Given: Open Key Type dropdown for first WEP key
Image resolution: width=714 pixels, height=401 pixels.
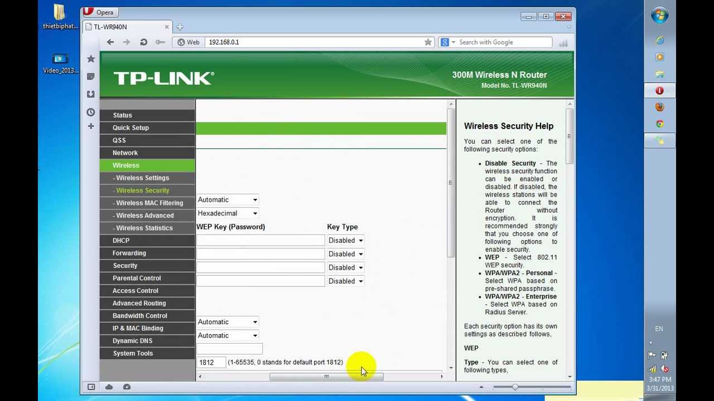Looking at the screenshot, I should [346, 241].
